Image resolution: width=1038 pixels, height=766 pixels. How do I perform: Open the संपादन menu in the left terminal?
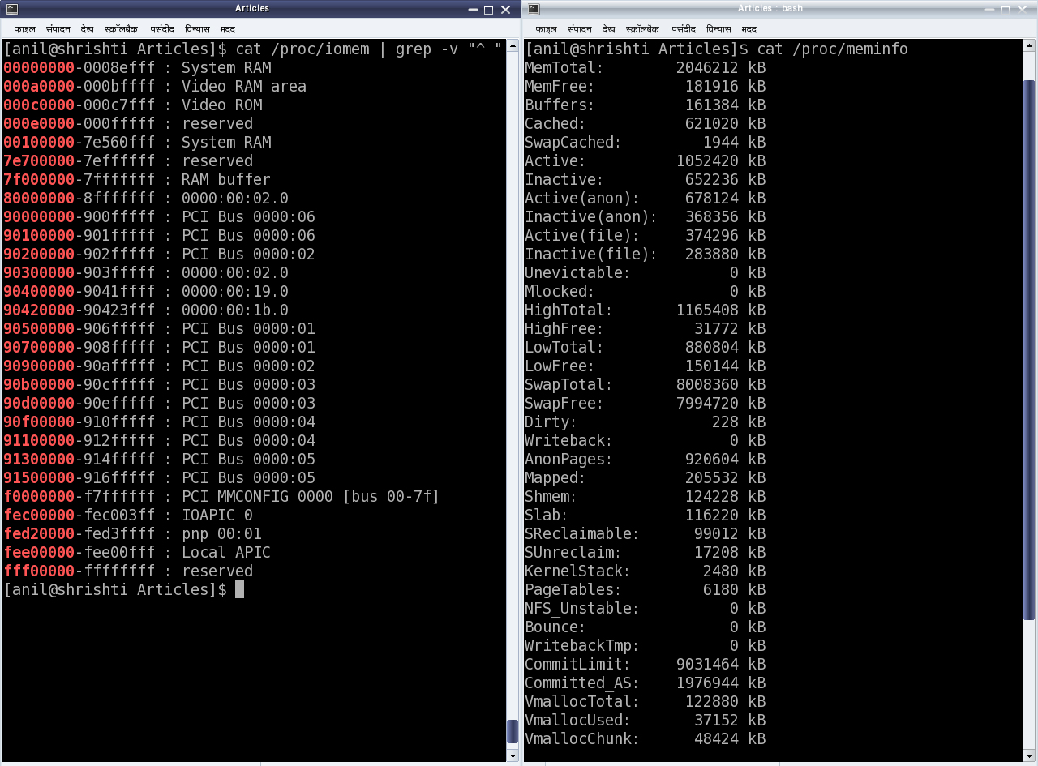pos(58,28)
